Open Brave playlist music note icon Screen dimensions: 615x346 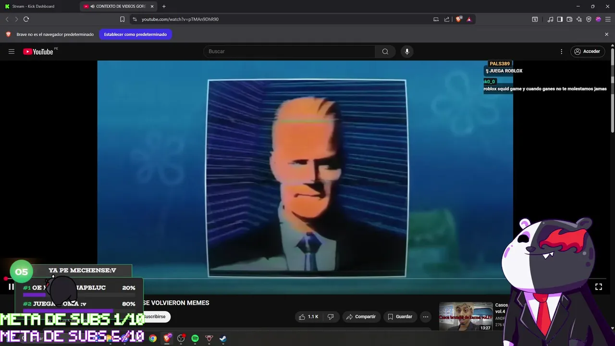pos(550,19)
